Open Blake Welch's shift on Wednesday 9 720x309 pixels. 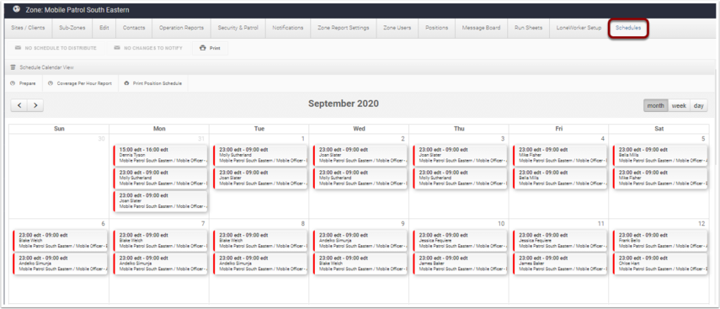point(360,264)
